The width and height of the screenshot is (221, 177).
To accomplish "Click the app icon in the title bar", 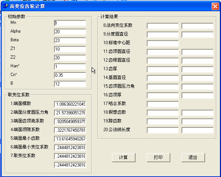I will [x=5, y=6].
